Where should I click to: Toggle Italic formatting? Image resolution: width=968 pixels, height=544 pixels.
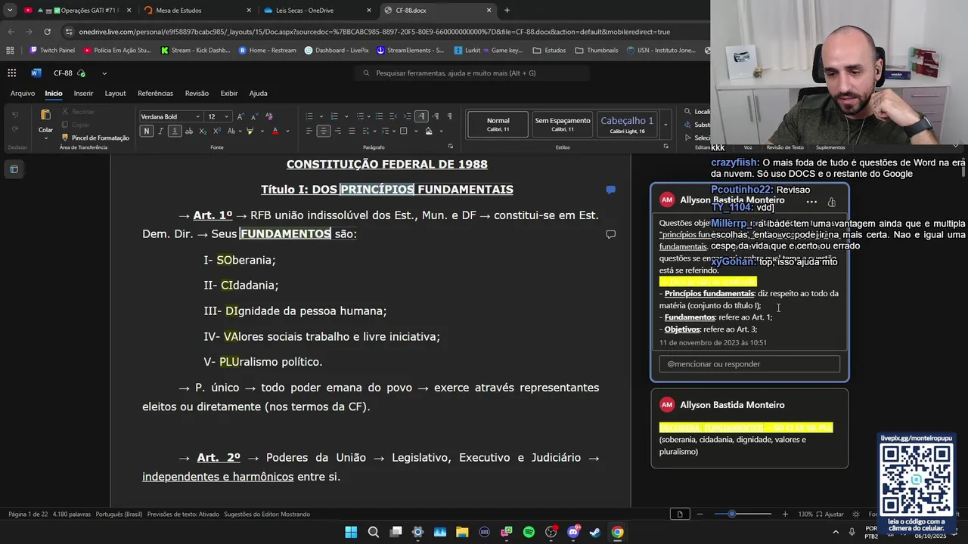(x=161, y=131)
